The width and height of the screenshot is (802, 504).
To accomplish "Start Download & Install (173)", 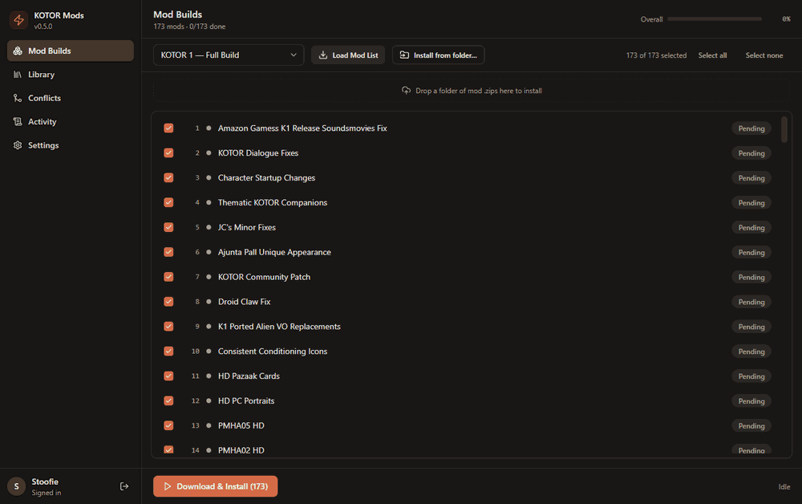I will pos(215,486).
